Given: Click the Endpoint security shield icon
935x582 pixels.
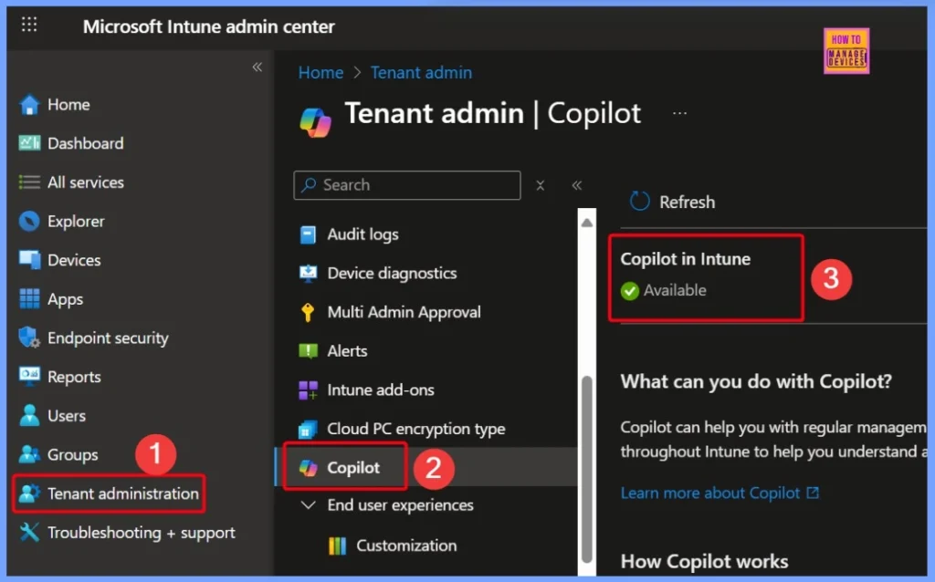Looking at the screenshot, I should pyautogui.click(x=28, y=338).
